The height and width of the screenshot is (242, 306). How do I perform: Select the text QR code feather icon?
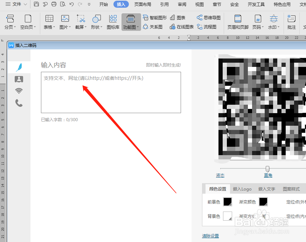tap(19, 67)
